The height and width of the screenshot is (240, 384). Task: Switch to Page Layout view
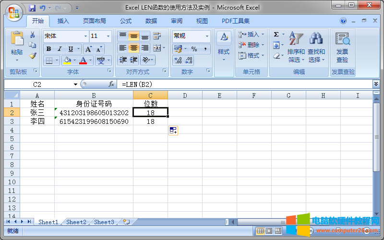(x=269, y=231)
